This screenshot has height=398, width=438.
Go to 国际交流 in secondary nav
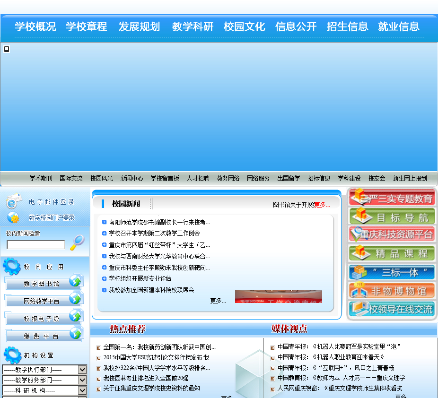[x=71, y=178]
